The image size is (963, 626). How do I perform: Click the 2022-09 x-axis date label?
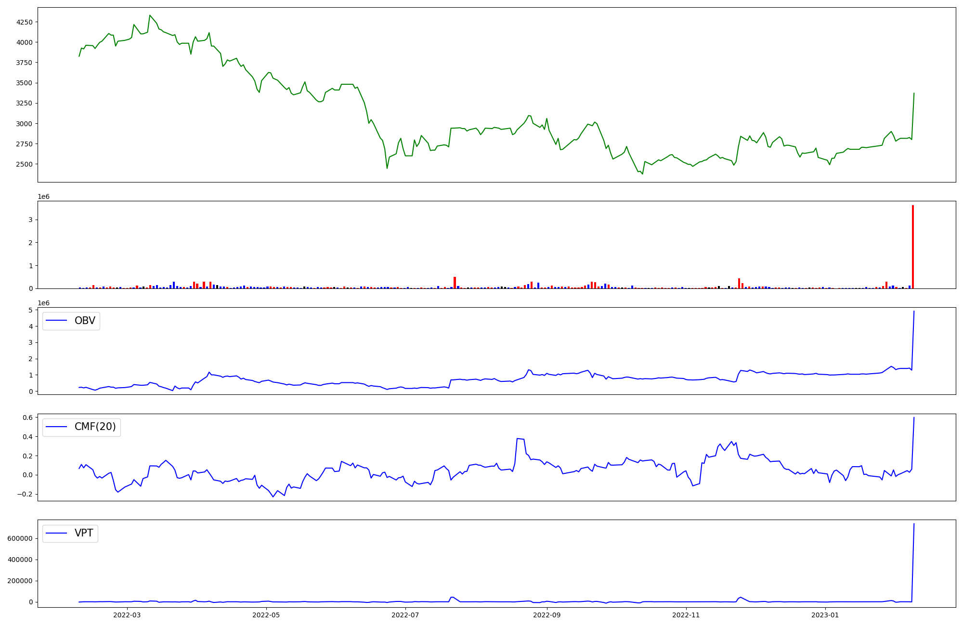coord(547,615)
